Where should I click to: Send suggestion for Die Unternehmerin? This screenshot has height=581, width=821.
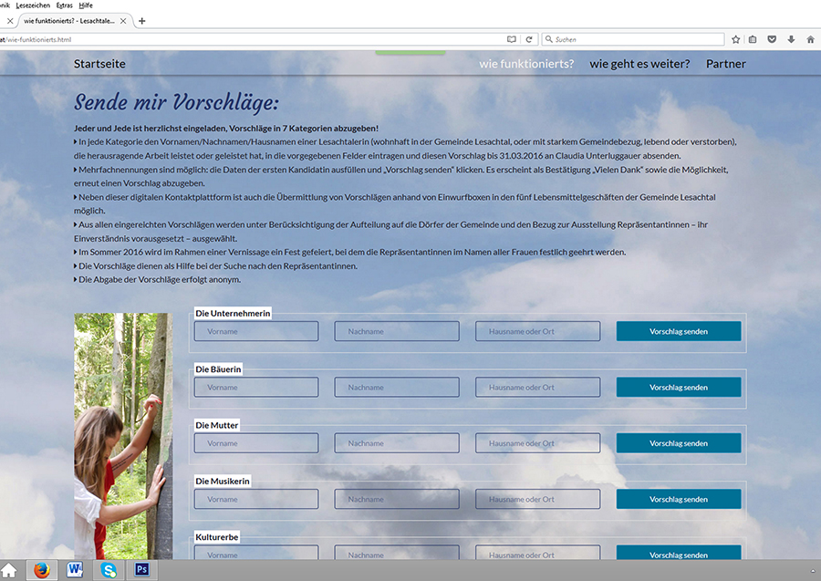coord(679,331)
